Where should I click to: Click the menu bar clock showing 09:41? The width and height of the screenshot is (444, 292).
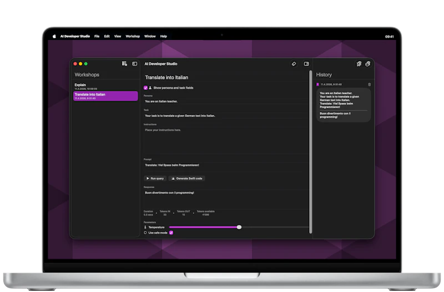[x=390, y=37]
